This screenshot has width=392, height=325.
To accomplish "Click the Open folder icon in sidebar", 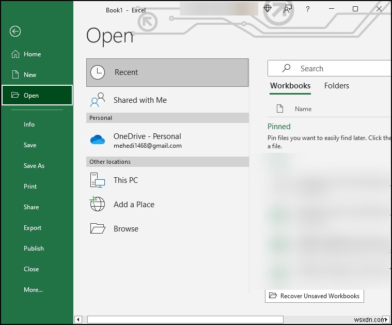I will coord(15,95).
